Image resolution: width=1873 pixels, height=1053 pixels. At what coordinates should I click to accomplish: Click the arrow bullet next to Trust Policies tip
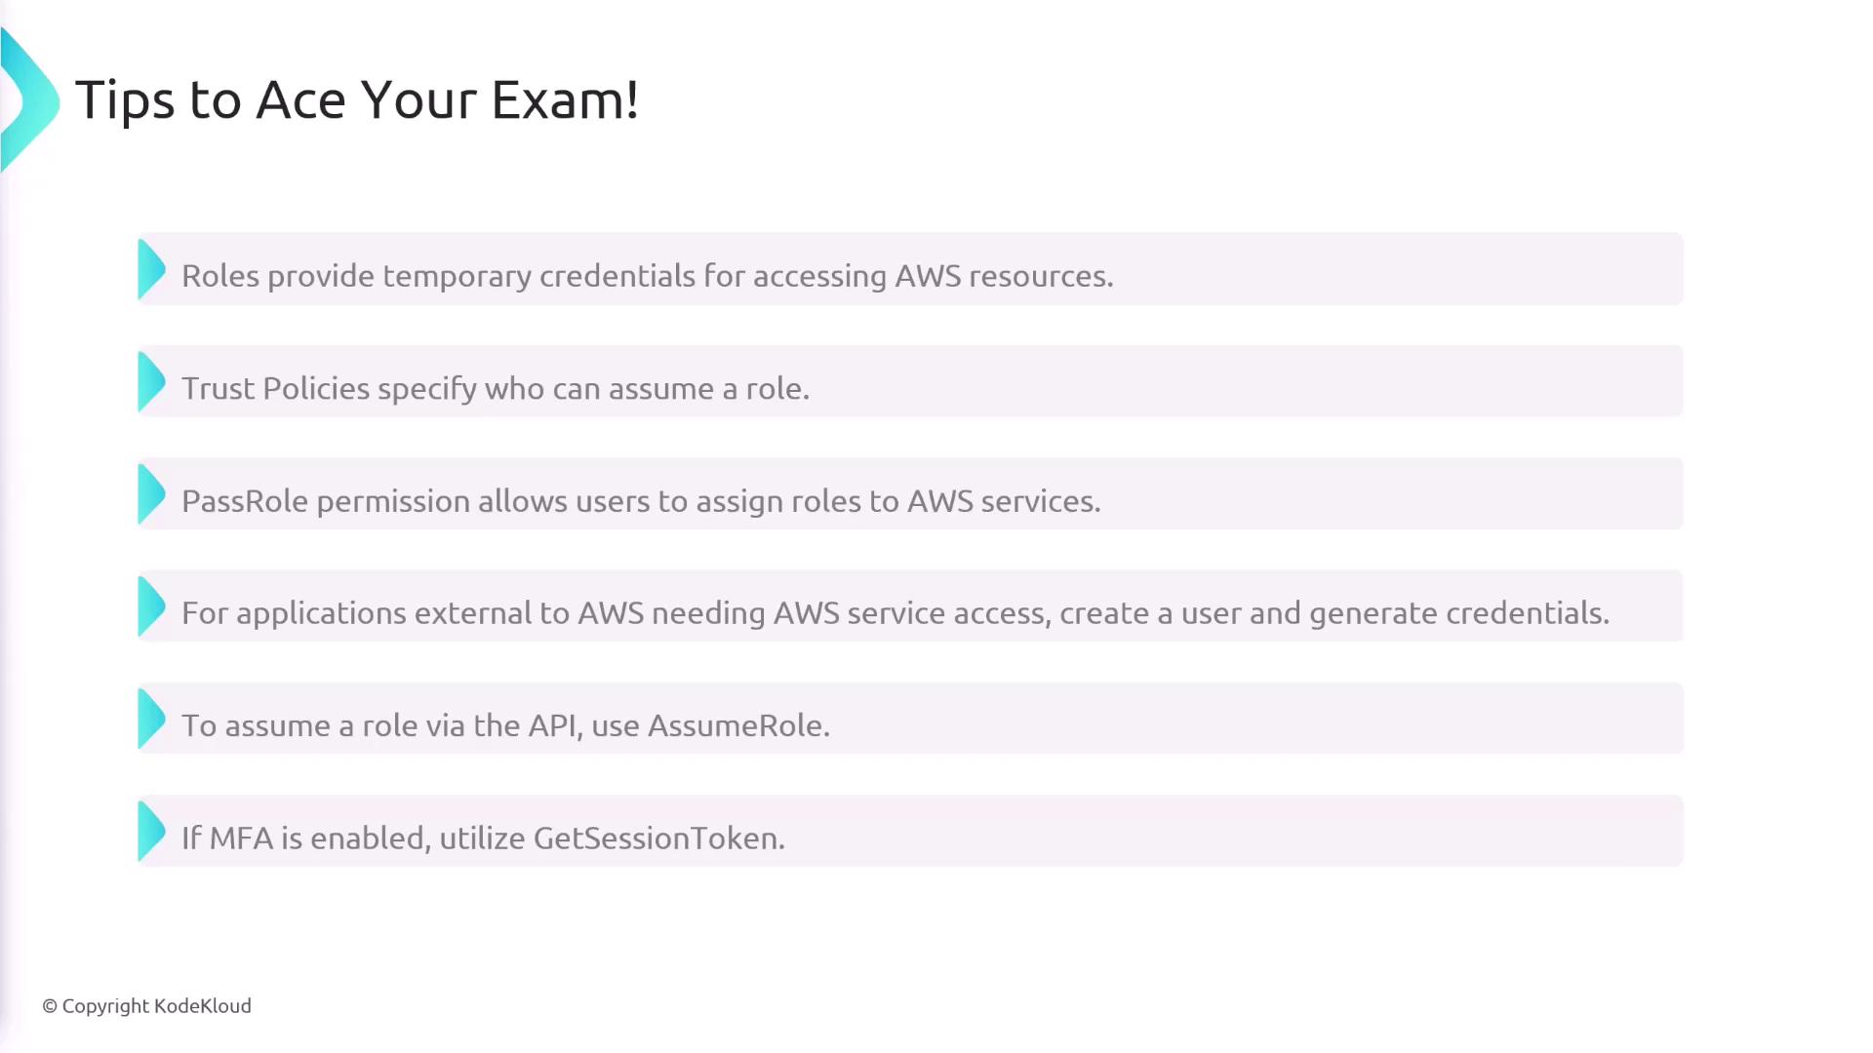point(151,381)
